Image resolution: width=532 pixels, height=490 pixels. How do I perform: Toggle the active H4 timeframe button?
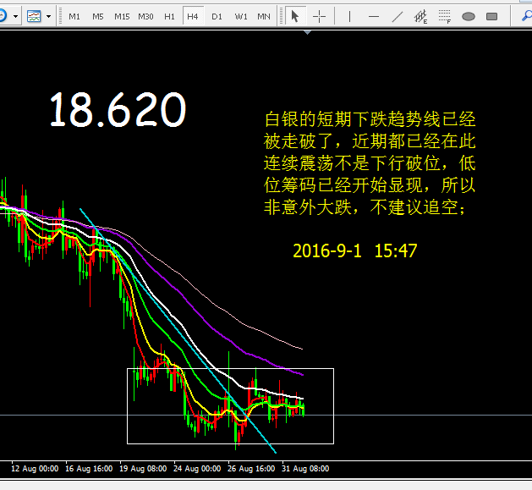click(x=193, y=16)
